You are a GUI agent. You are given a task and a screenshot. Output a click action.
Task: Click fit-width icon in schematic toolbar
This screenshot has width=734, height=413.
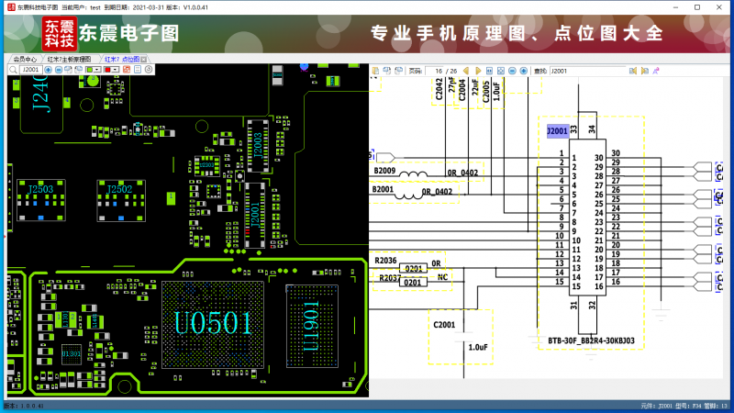tap(489, 71)
